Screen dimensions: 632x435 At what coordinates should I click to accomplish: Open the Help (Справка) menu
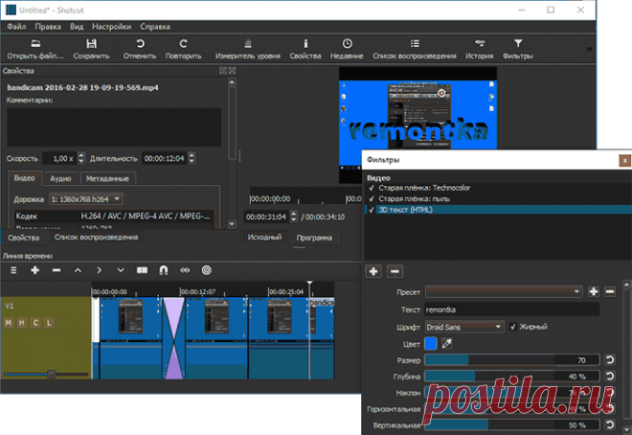[x=155, y=27]
